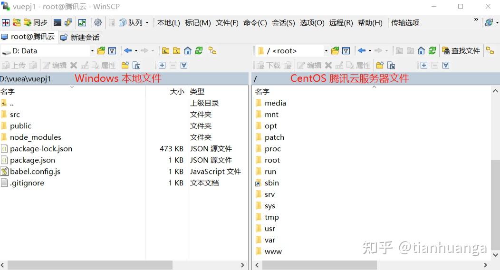Click remote panel open directory folder icon
Viewport: 500px width, 270px height.
tap(335, 51)
